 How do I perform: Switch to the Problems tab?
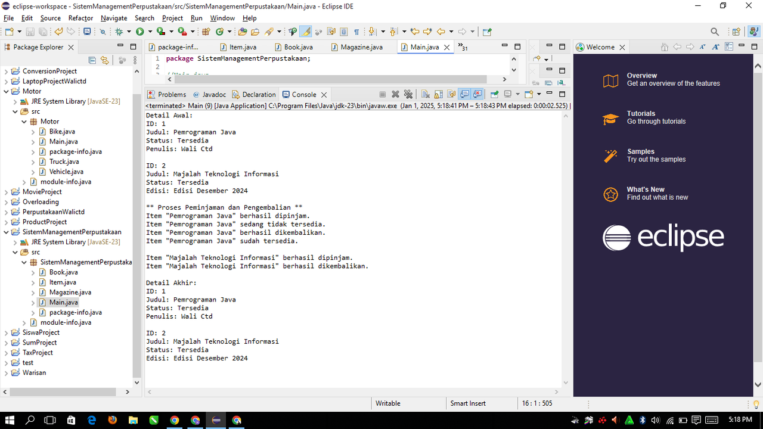[x=167, y=94]
